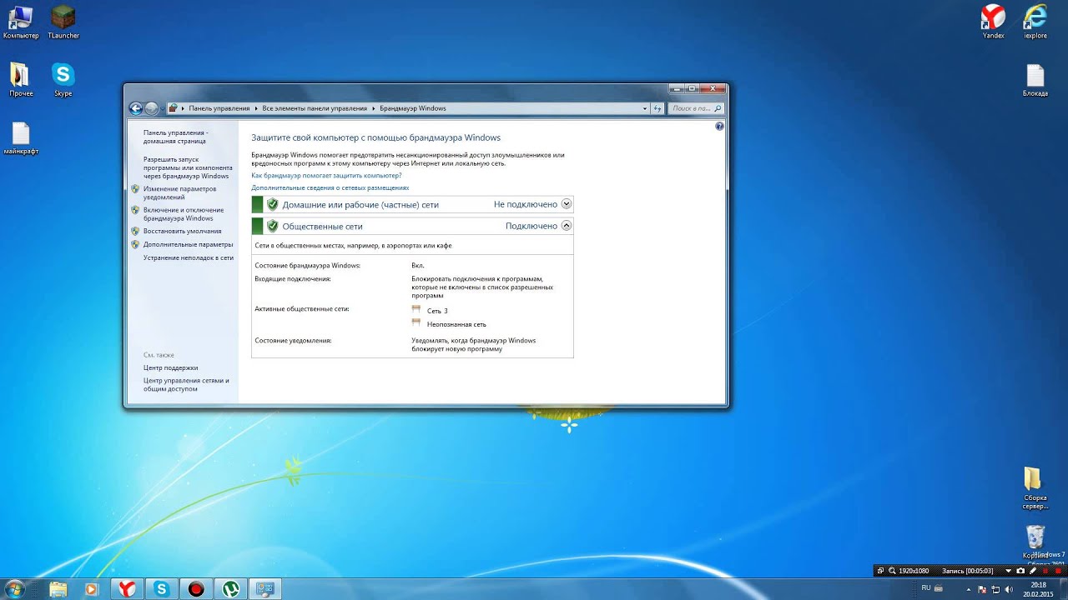Viewport: 1068px width, 600px height.
Task: Click the Панель управления breadcrumb
Action: point(219,108)
